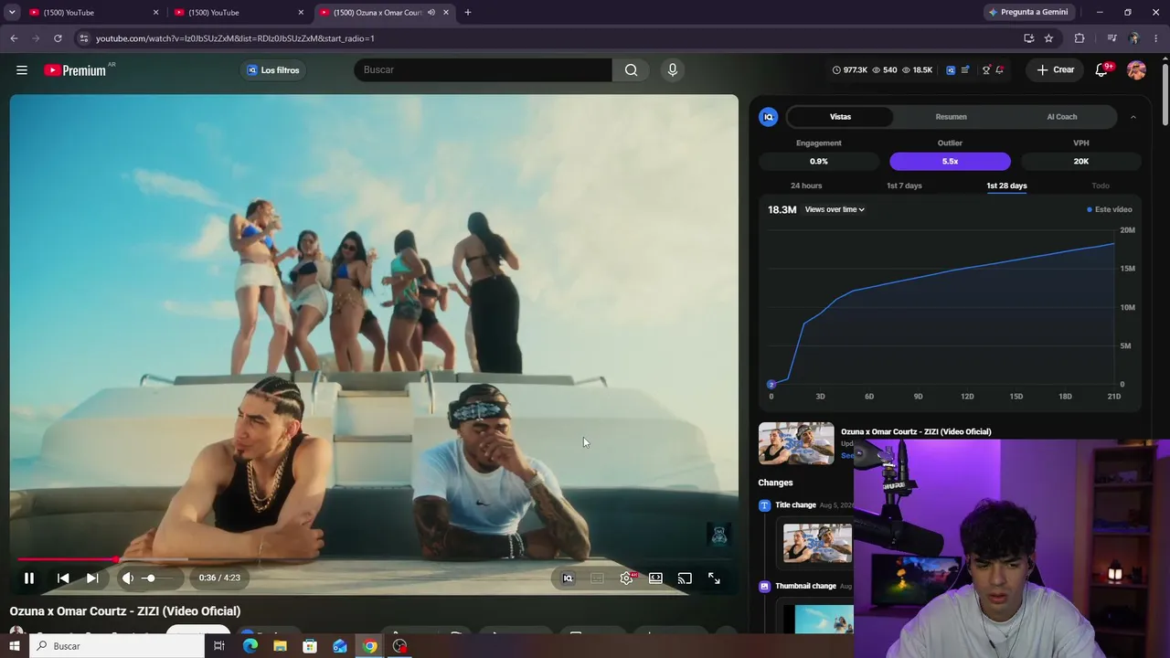Open a new browser tab
1170x658 pixels.
click(468, 13)
